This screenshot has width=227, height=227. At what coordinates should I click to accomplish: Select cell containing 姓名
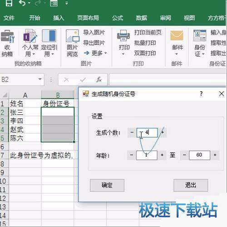25,104
